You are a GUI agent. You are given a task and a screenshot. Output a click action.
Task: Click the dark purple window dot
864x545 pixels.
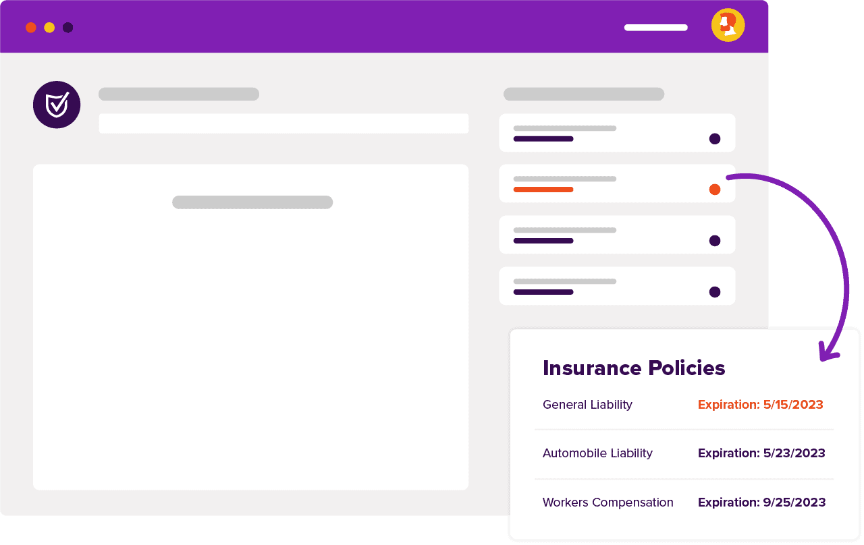click(68, 28)
